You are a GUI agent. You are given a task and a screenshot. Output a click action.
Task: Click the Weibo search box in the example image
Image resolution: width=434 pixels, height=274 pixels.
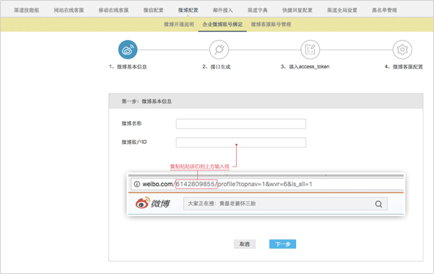[x=286, y=204]
